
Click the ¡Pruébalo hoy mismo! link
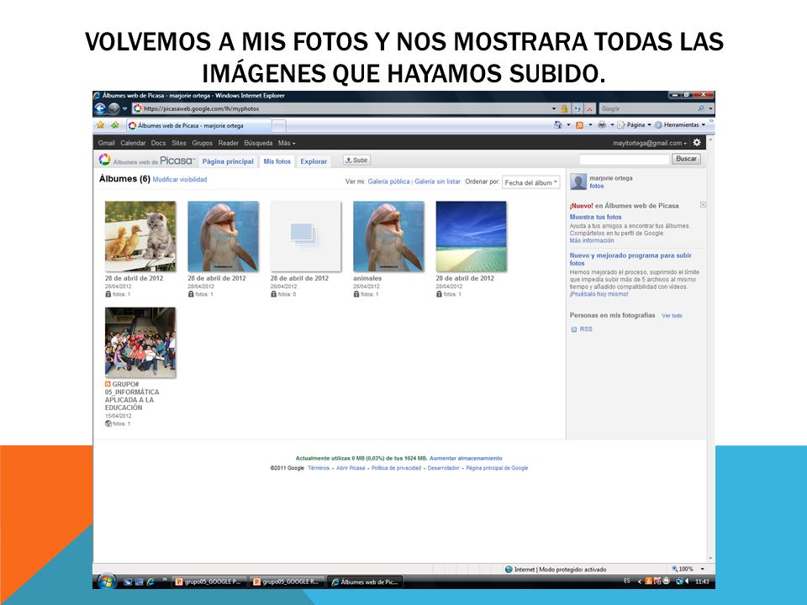[599, 294]
